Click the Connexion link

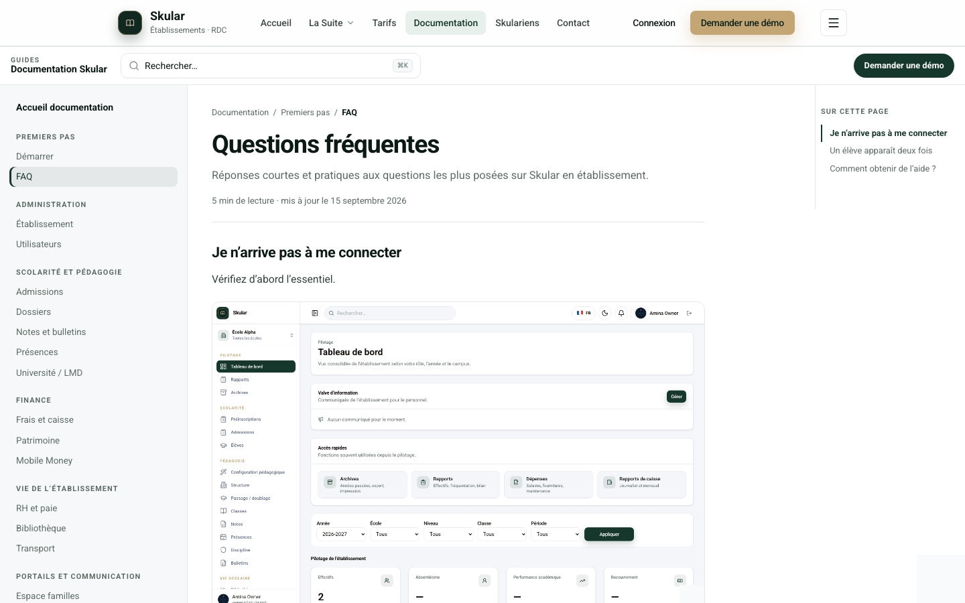[654, 23]
